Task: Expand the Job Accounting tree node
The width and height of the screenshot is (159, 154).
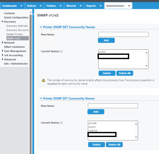Action: [3, 55]
